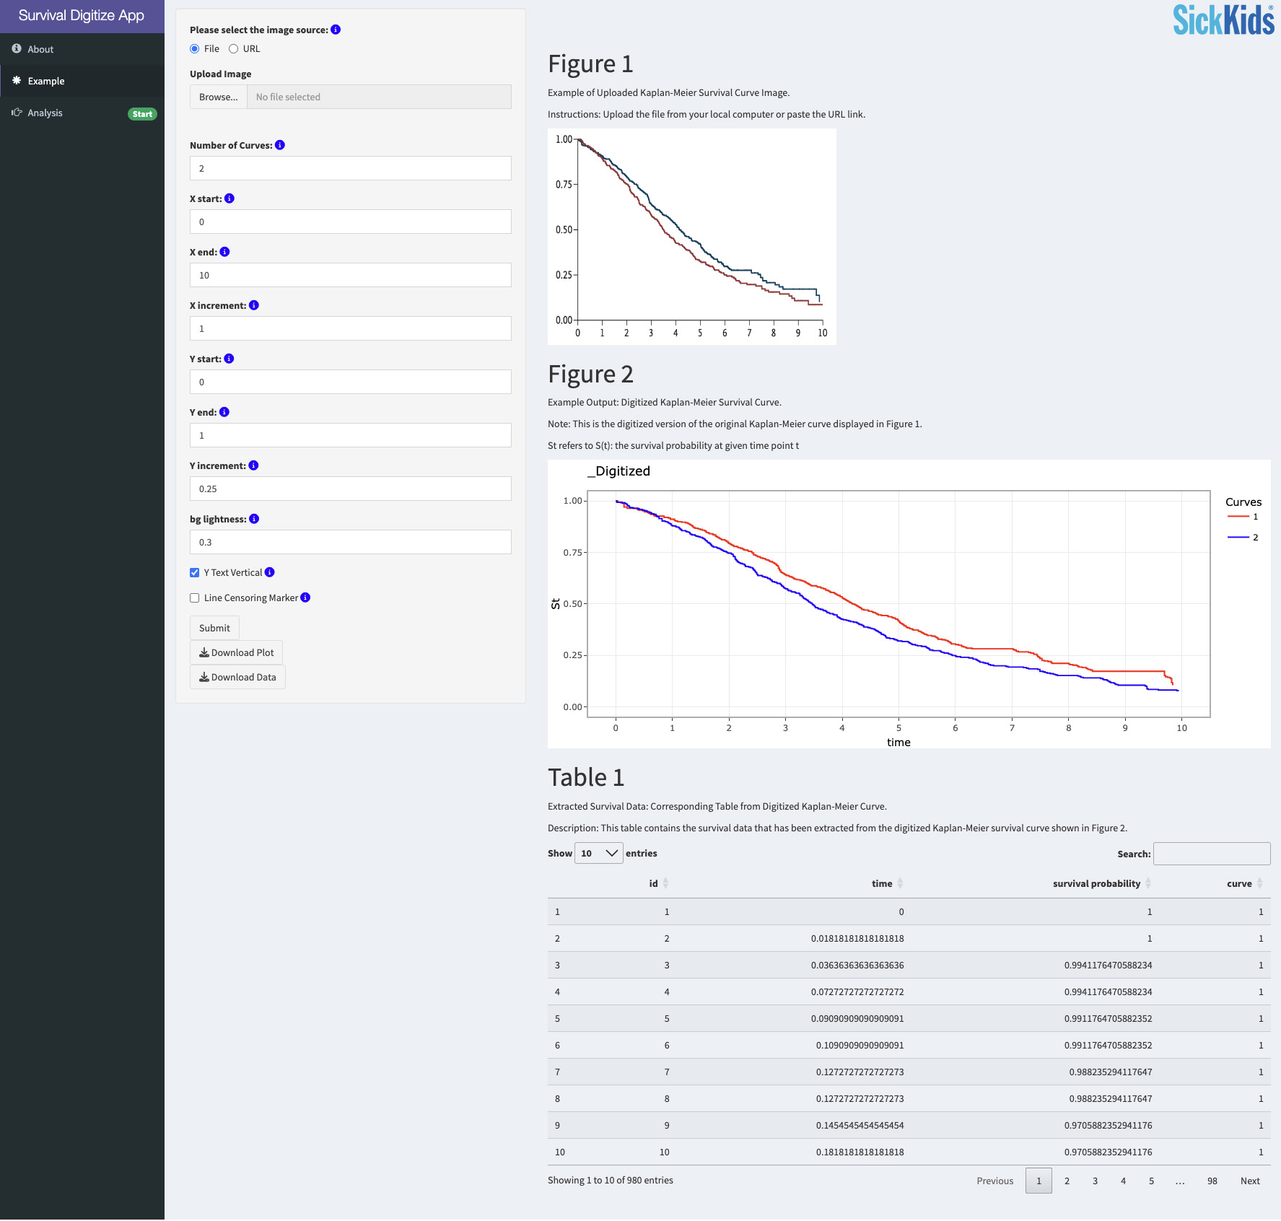Screen dimensions: 1281x1221
Task: Sort table by survival probability column
Action: point(1097,883)
